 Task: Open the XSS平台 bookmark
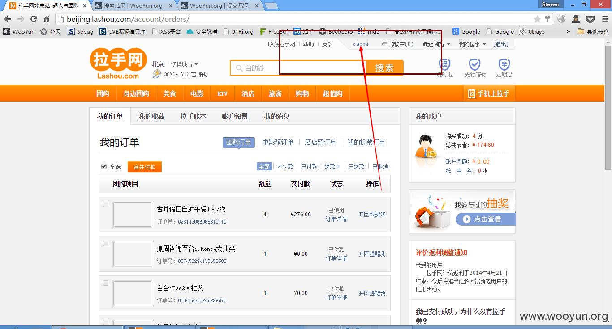click(166, 31)
